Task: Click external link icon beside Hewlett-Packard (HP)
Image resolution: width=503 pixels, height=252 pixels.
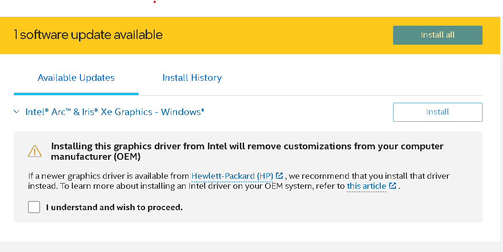Action: pos(279,176)
